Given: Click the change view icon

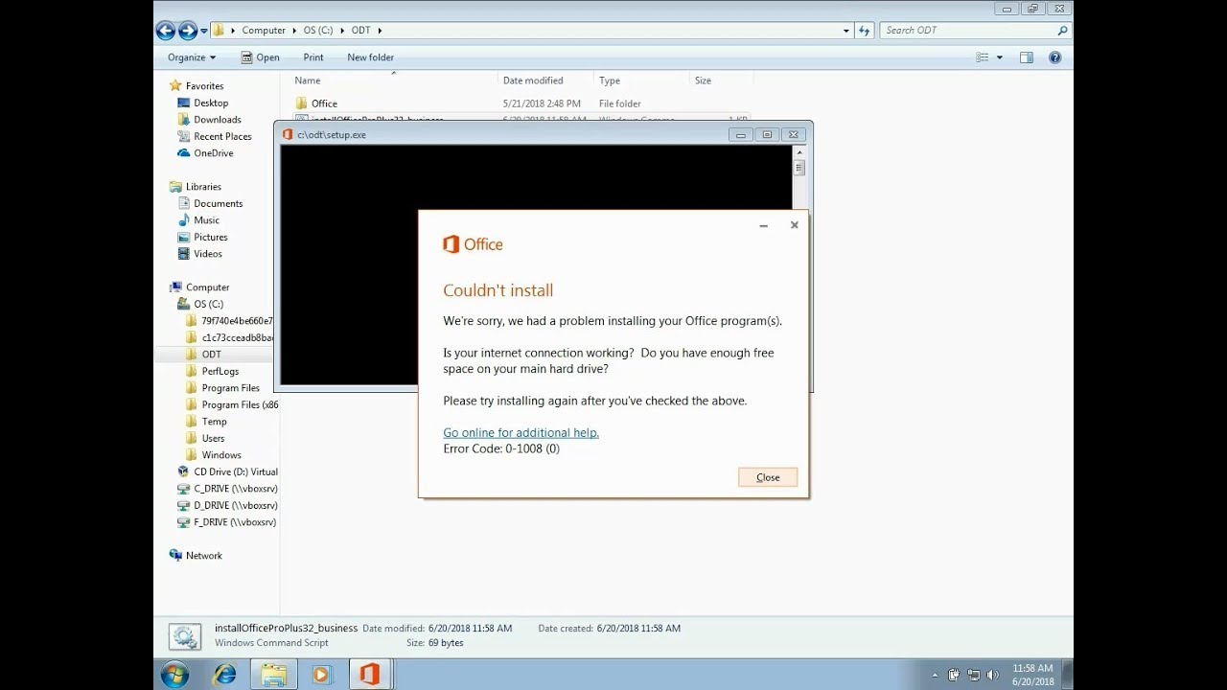Looking at the screenshot, I should [983, 57].
